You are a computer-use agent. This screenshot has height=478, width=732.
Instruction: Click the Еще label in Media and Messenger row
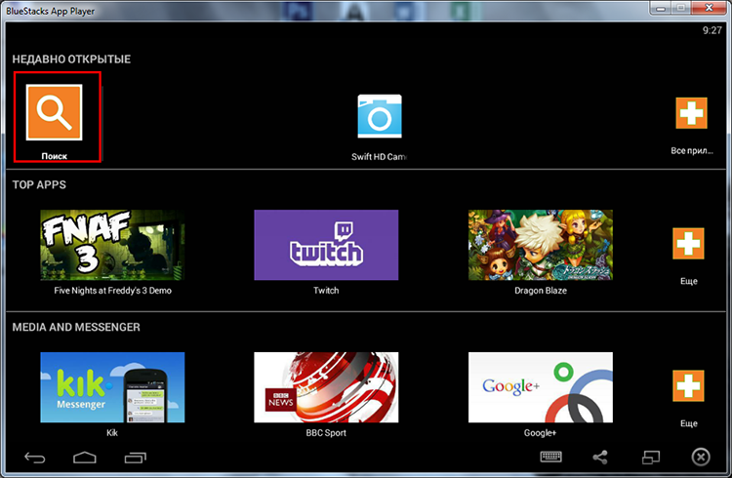689,423
